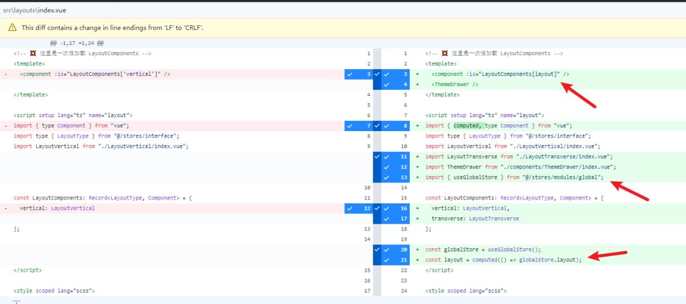Click added code line <ThemeDrawer />
The image size is (686, 304).
click(455, 85)
